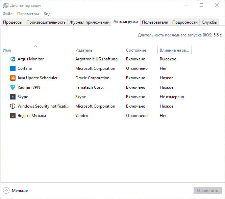The width and height of the screenshot is (225, 199).
Task: Click Низкое impact in Java Update Scheduler row
Action: tap(167, 78)
